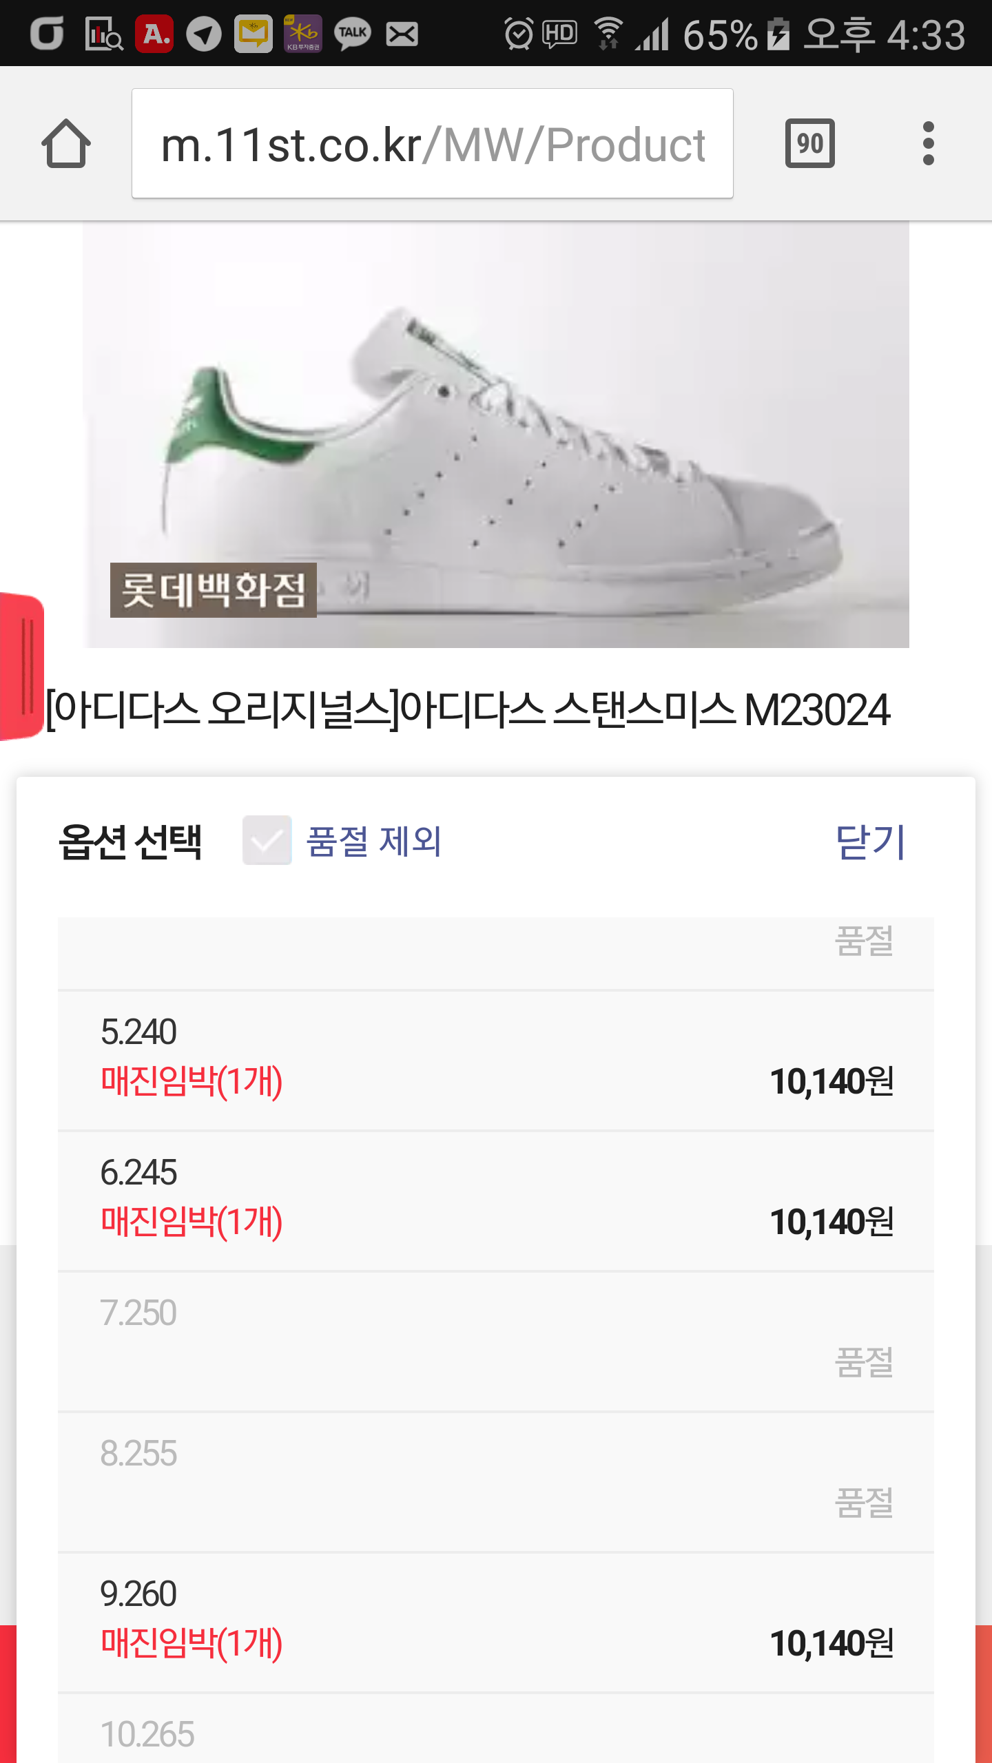The image size is (992, 1763).
Task: Pull the red side tab handle
Action: (x=22, y=665)
